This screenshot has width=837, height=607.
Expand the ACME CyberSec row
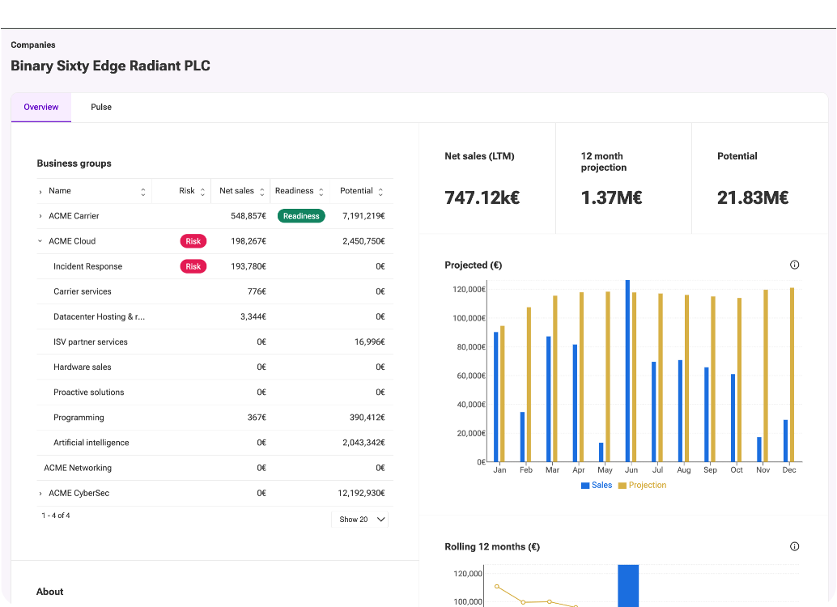[40, 493]
